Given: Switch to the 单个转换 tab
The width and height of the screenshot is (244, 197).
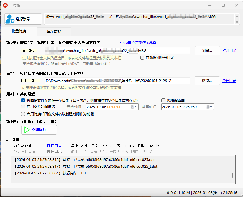Looking at the screenshot, I should point(54,31).
